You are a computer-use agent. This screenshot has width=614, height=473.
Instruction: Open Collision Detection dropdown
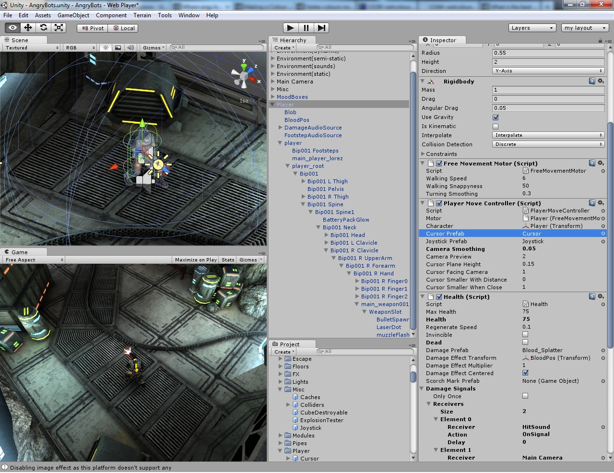click(548, 144)
